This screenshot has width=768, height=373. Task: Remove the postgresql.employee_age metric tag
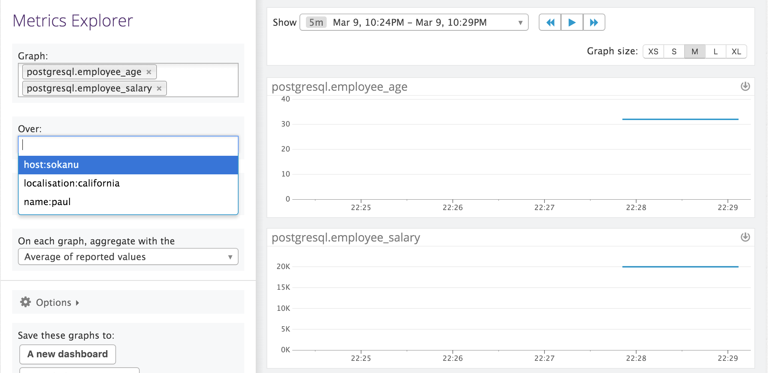[x=149, y=72]
